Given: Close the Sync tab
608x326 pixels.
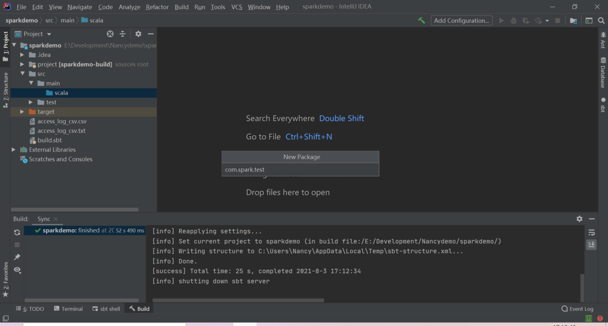Looking at the screenshot, I should (56, 219).
